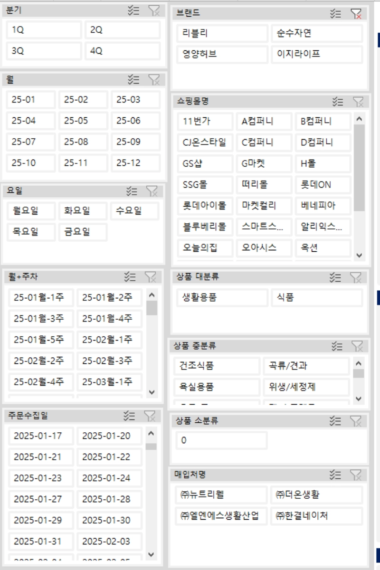Toggle multi-select on the 요일 slicer

(132, 191)
